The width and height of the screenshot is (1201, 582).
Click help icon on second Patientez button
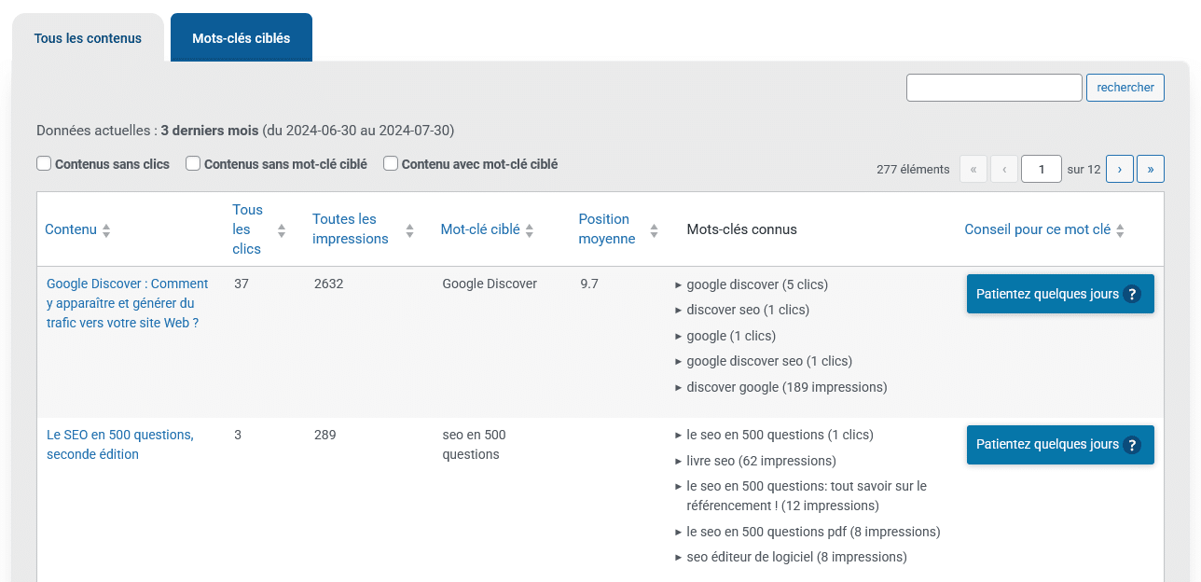pos(1133,446)
